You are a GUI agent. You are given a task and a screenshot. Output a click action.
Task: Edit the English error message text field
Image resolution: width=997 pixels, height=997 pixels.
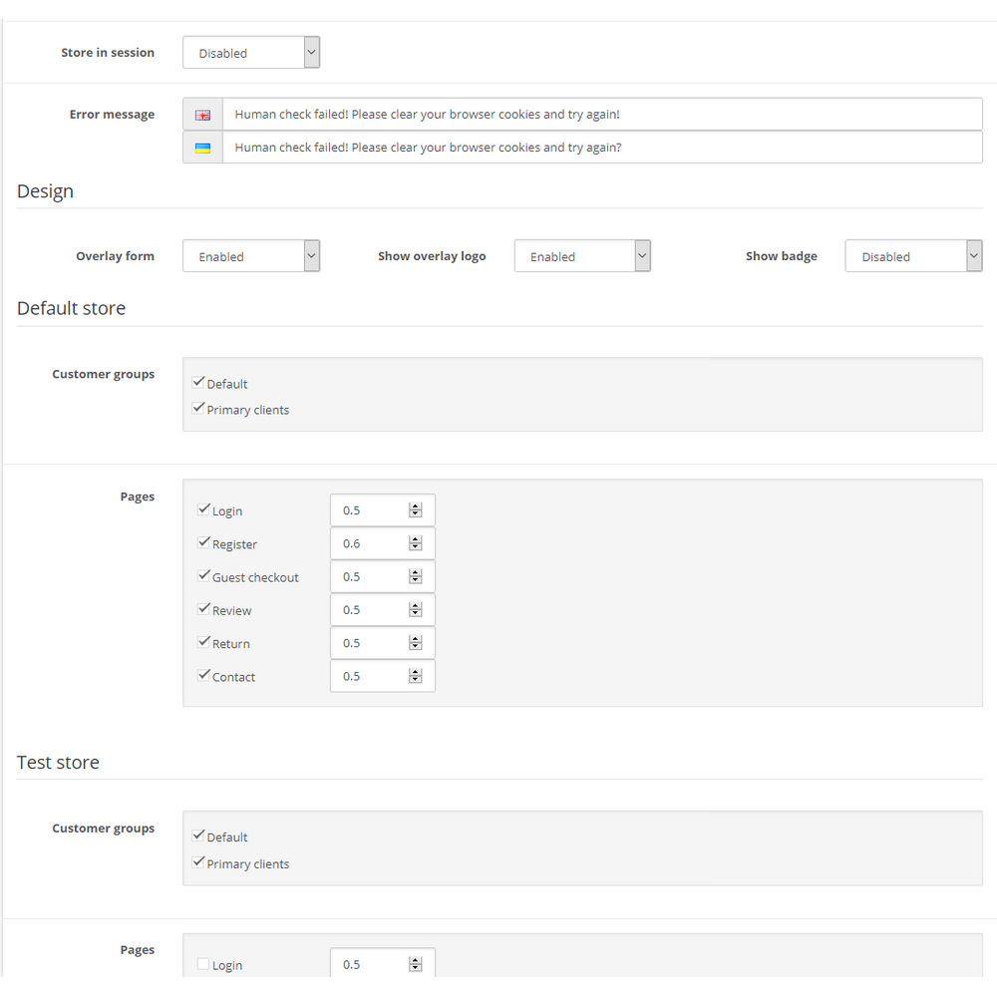point(602,115)
